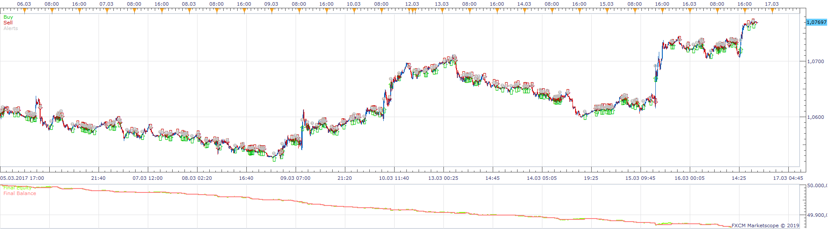Click the orange marker under 15.03
828x229 pixels.
607,10
